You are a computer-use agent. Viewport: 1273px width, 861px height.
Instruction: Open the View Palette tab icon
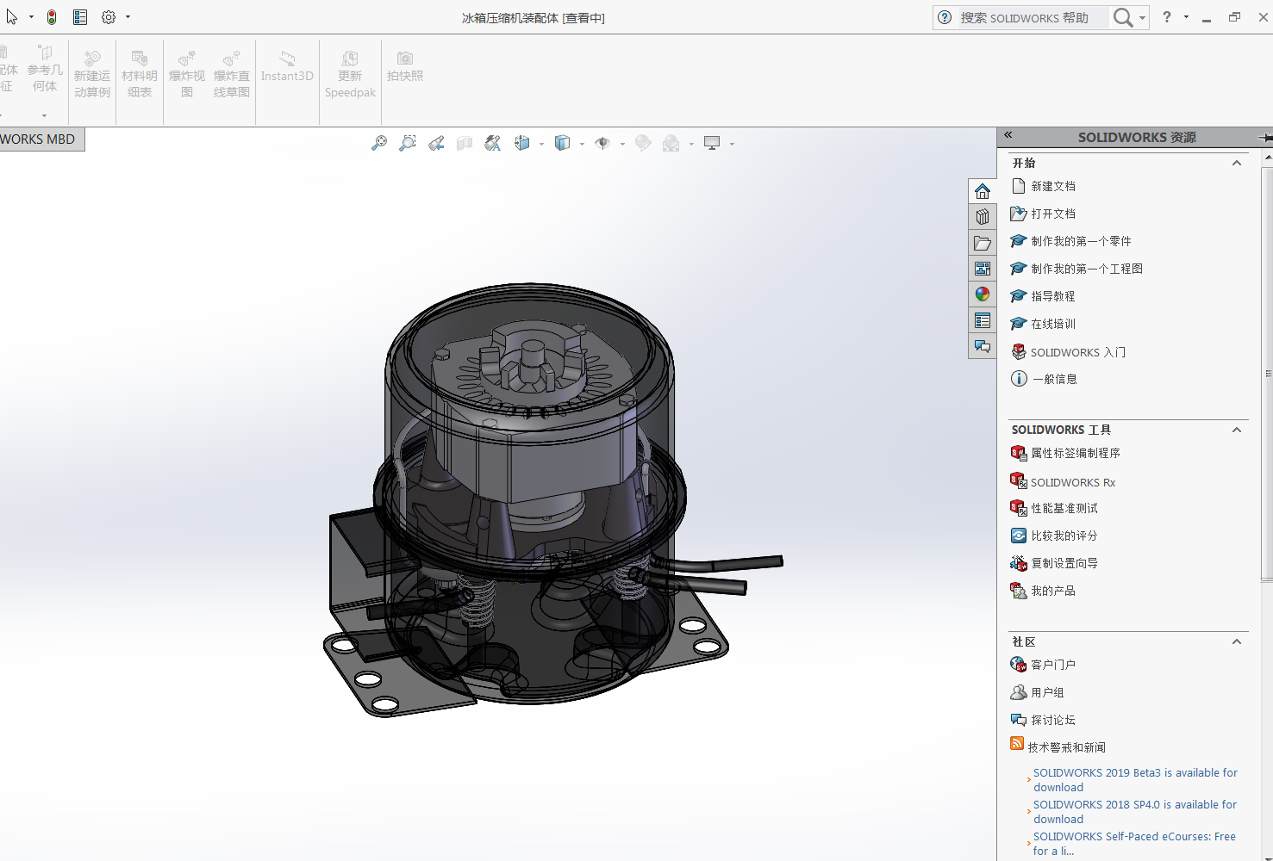click(983, 269)
